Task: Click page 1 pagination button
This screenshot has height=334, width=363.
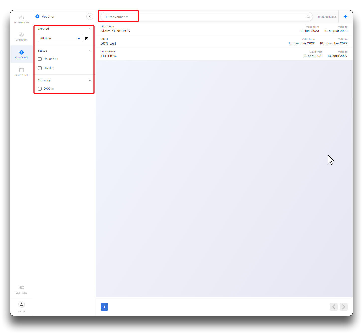Action: coord(104,307)
